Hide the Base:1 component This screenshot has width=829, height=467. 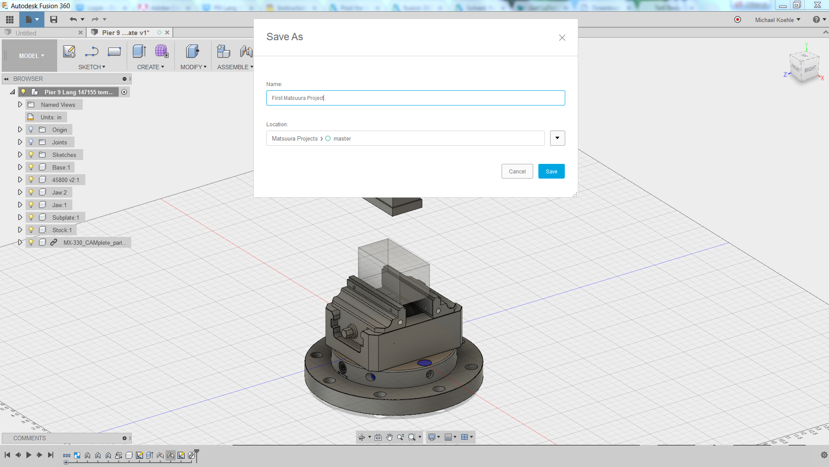(31, 167)
